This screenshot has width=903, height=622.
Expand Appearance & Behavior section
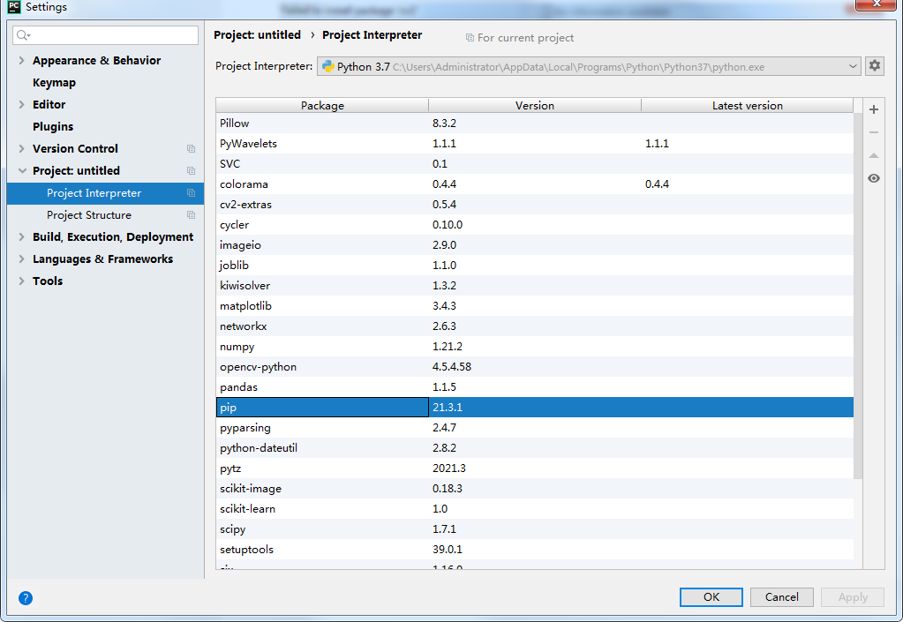pyautogui.click(x=21, y=60)
